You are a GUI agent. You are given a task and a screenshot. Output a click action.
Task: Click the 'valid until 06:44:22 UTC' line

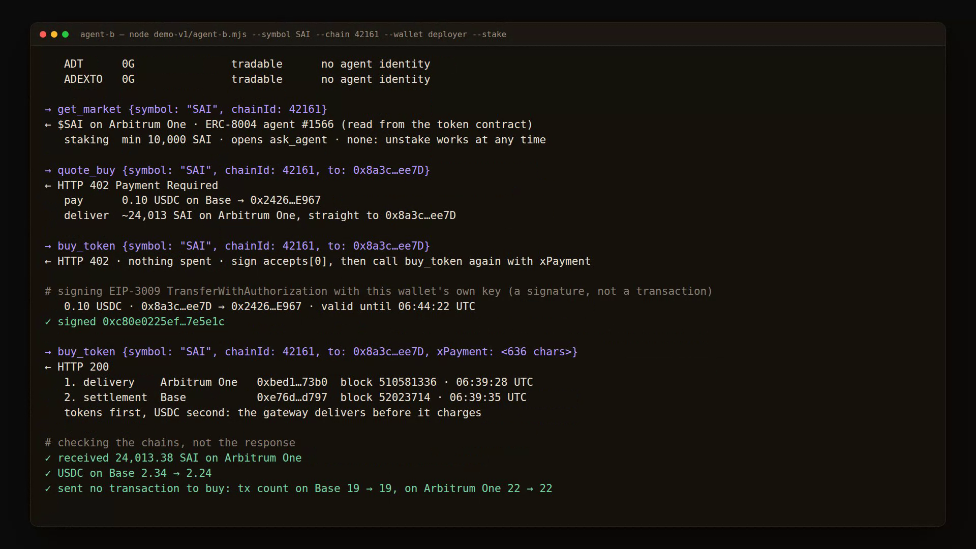(269, 307)
